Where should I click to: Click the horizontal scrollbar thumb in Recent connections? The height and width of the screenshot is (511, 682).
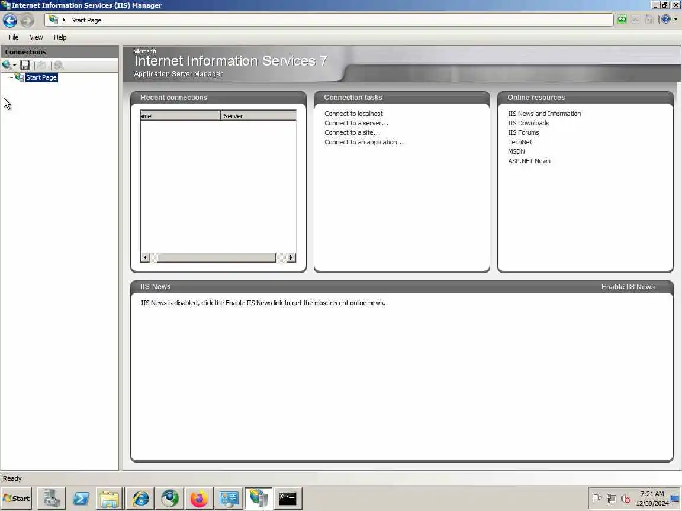(x=216, y=258)
